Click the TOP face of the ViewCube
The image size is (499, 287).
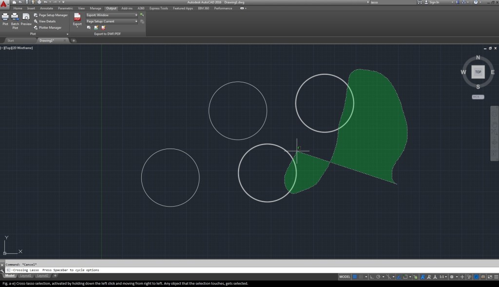click(x=478, y=72)
